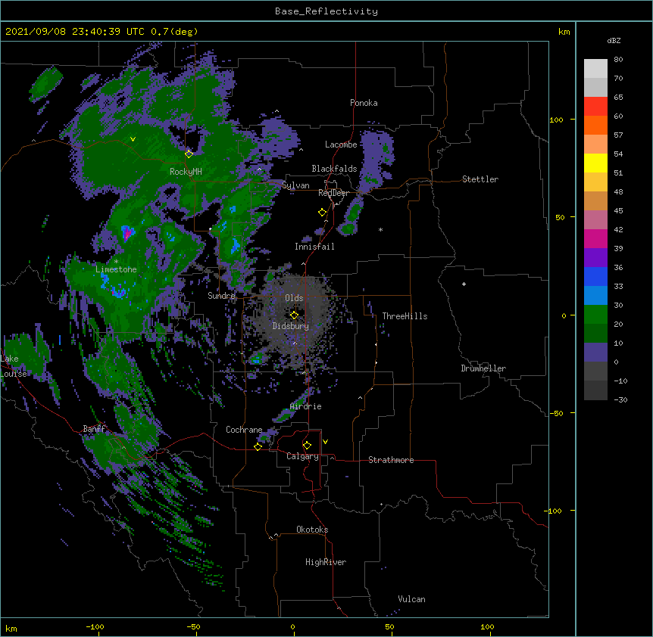Select the magenta 39-42 dBZ legend swatch
The width and height of the screenshot is (653, 637).
[595, 238]
